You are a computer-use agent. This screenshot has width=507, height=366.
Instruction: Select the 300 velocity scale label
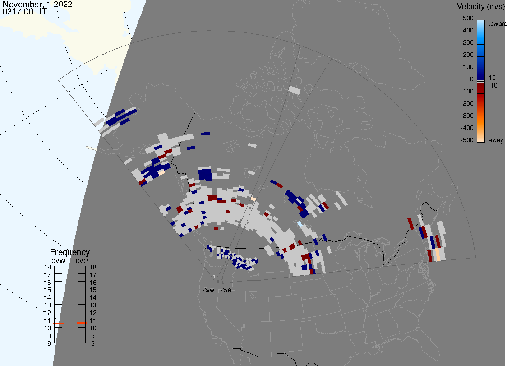tap(468, 43)
